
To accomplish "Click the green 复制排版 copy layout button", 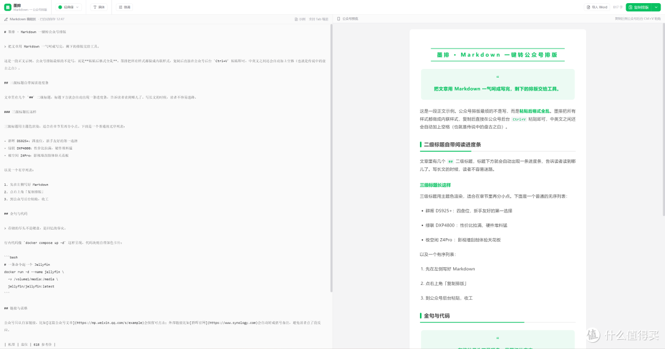I will click(x=640, y=7).
